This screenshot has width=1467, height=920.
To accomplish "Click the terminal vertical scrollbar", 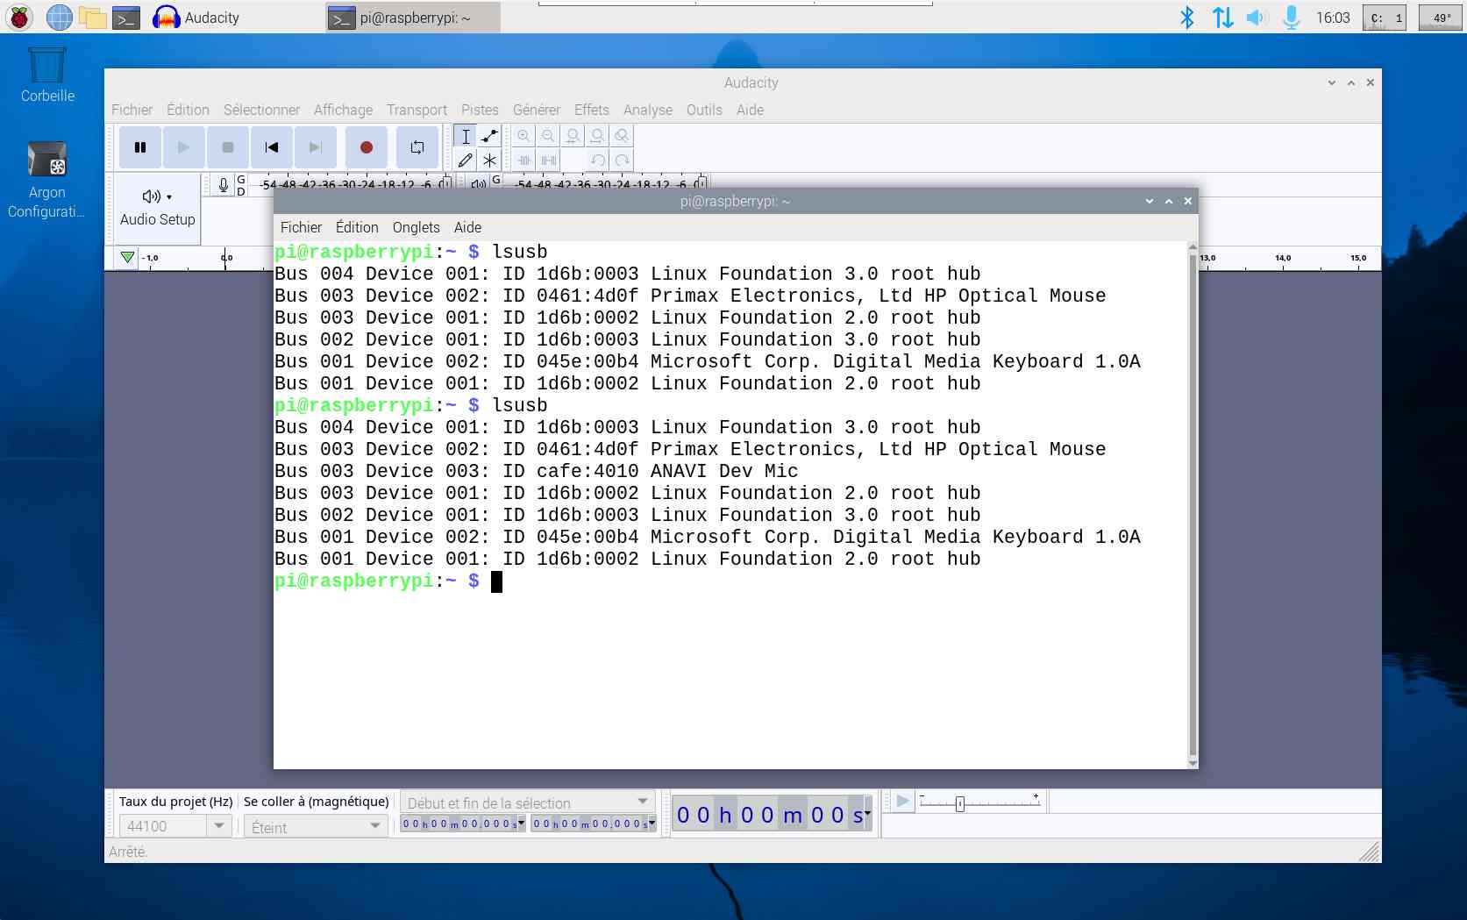I will click(1193, 505).
